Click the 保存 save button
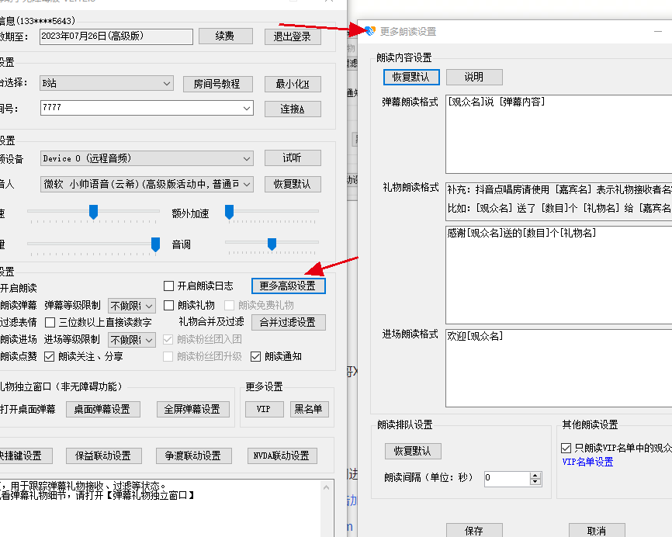This screenshot has height=537, width=672. pyautogui.click(x=474, y=531)
